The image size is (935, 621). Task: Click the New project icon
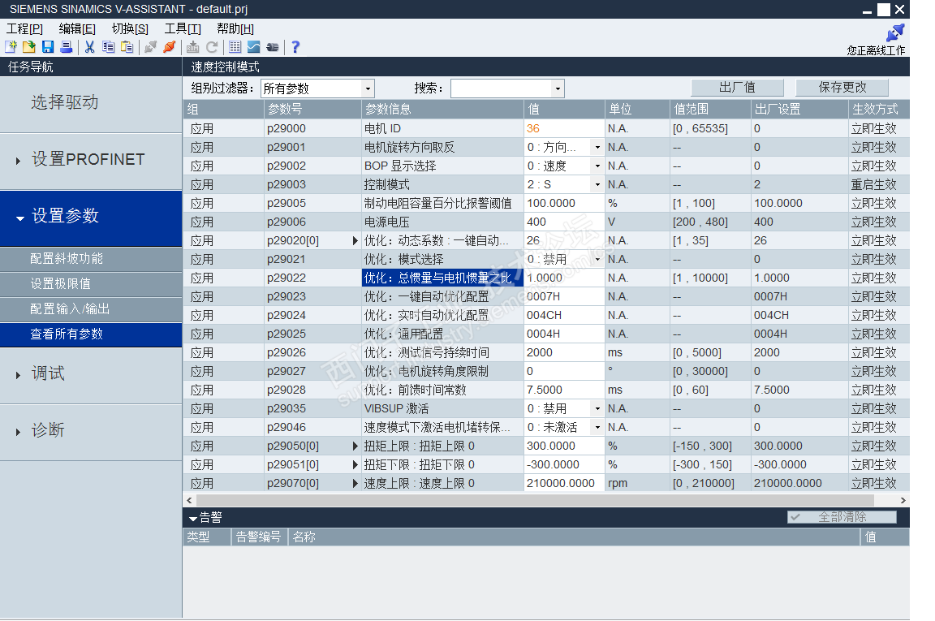11,47
